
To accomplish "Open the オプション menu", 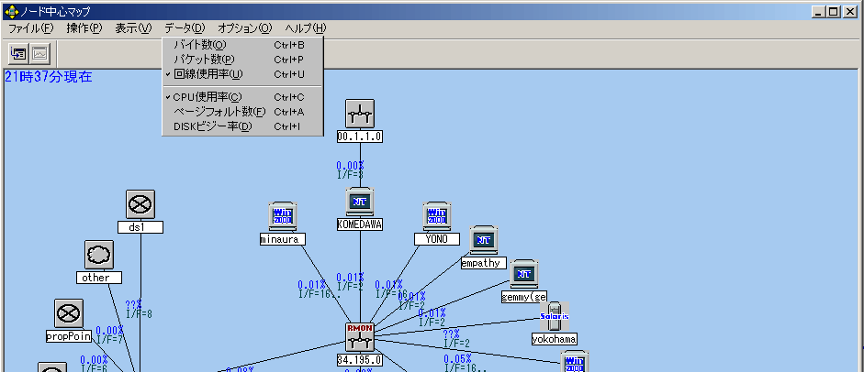I will pyautogui.click(x=244, y=28).
